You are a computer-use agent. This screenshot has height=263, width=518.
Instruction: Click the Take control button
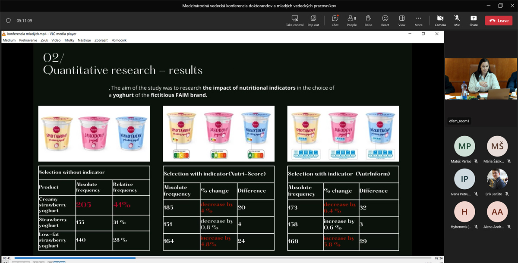coord(295,20)
